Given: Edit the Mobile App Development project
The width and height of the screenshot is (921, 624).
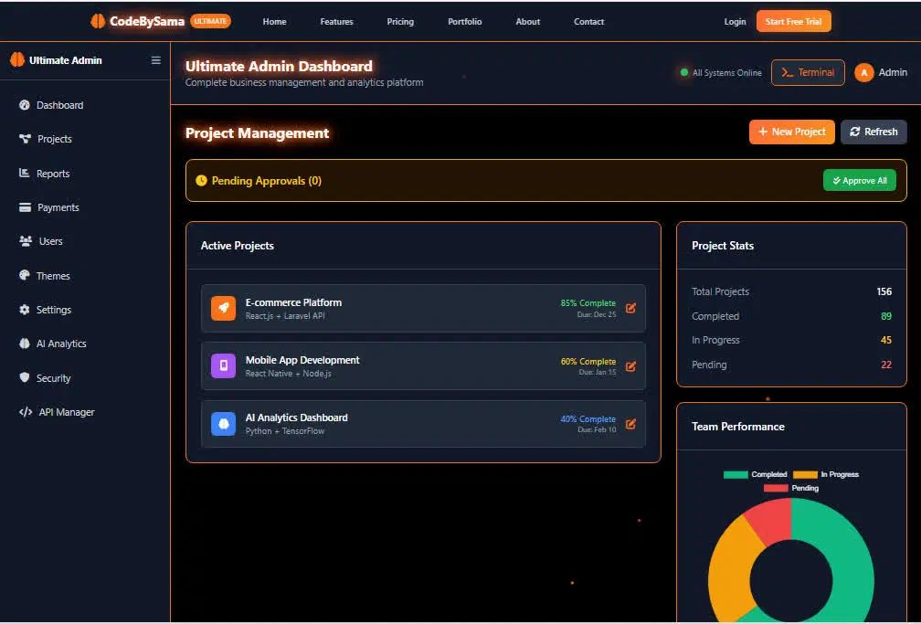Looking at the screenshot, I should pos(630,366).
